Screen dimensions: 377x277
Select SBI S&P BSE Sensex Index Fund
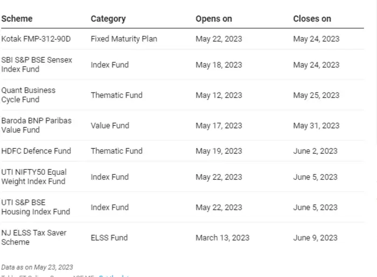37,65
